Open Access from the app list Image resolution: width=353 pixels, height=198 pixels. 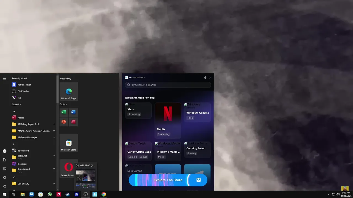tap(33, 118)
